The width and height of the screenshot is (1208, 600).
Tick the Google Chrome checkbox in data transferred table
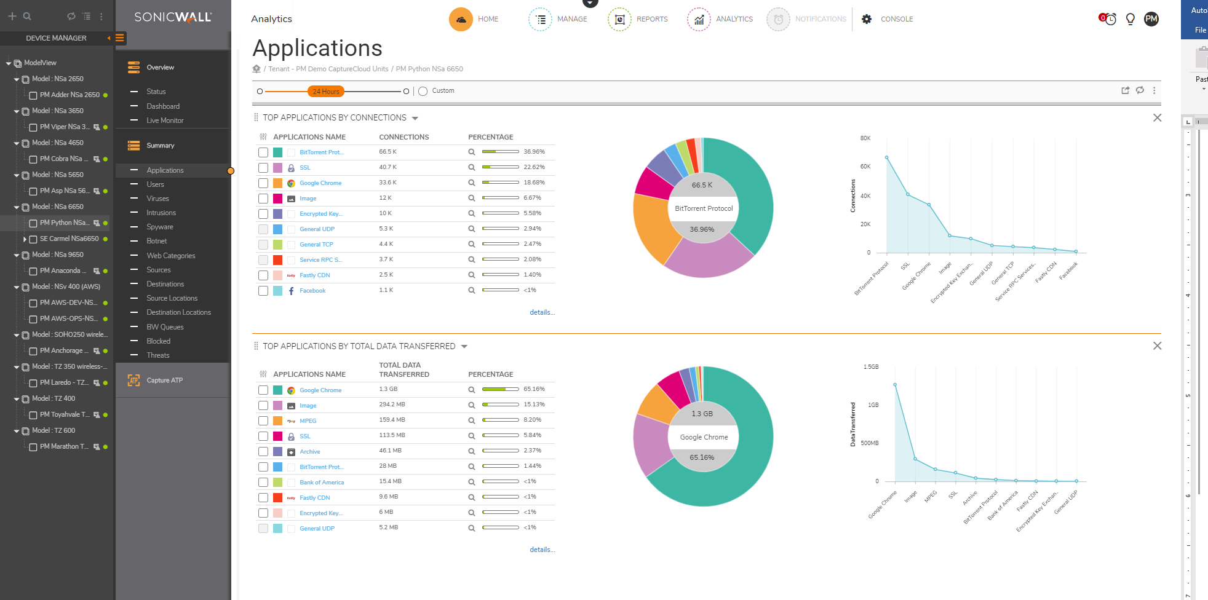263,390
